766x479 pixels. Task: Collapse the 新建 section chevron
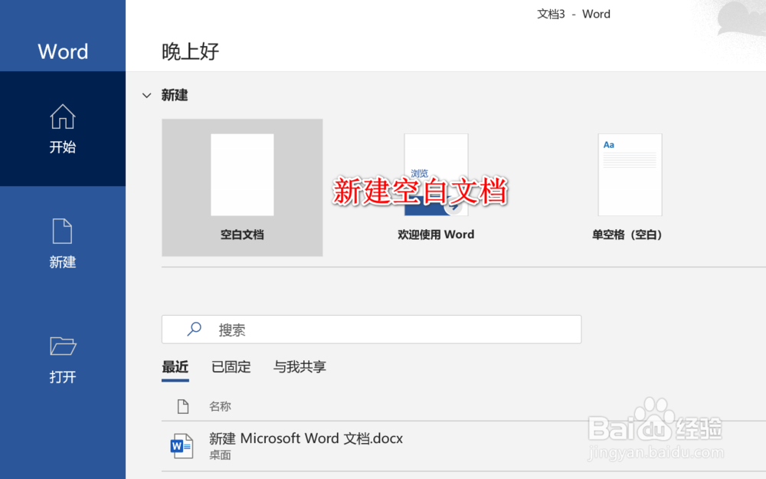pos(146,95)
